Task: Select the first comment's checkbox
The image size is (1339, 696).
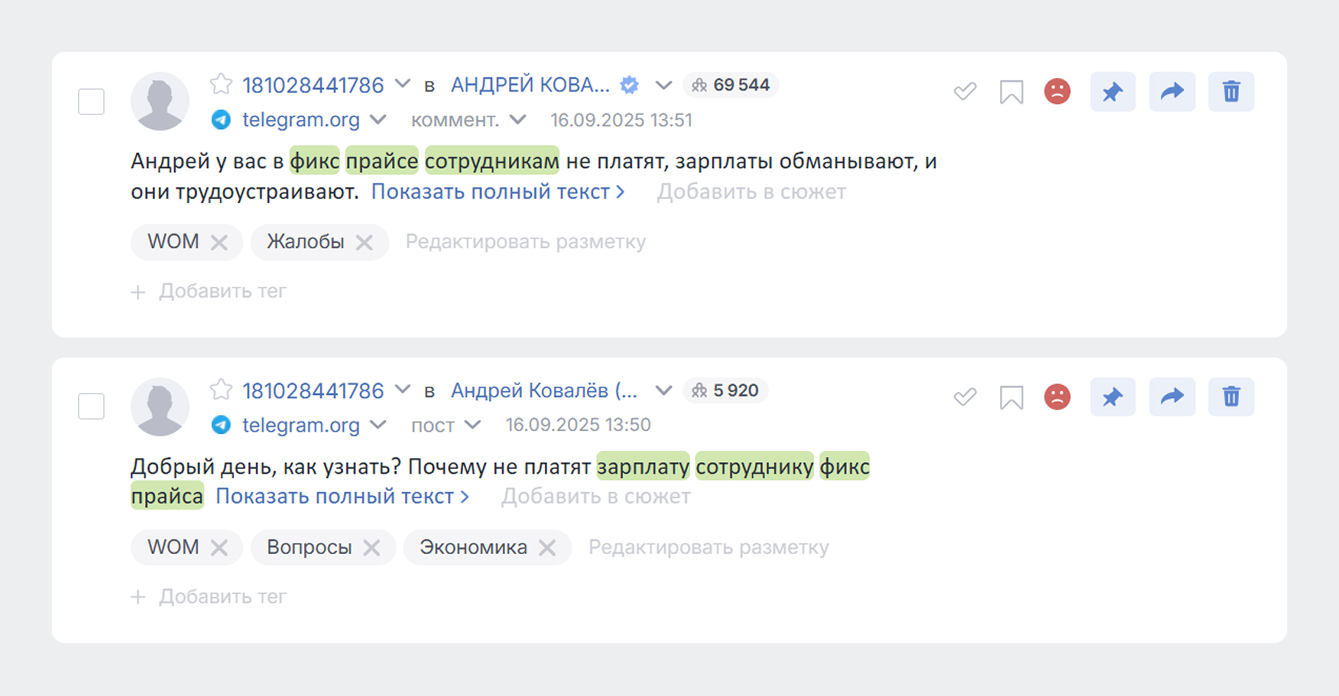Action: click(x=91, y=102)
